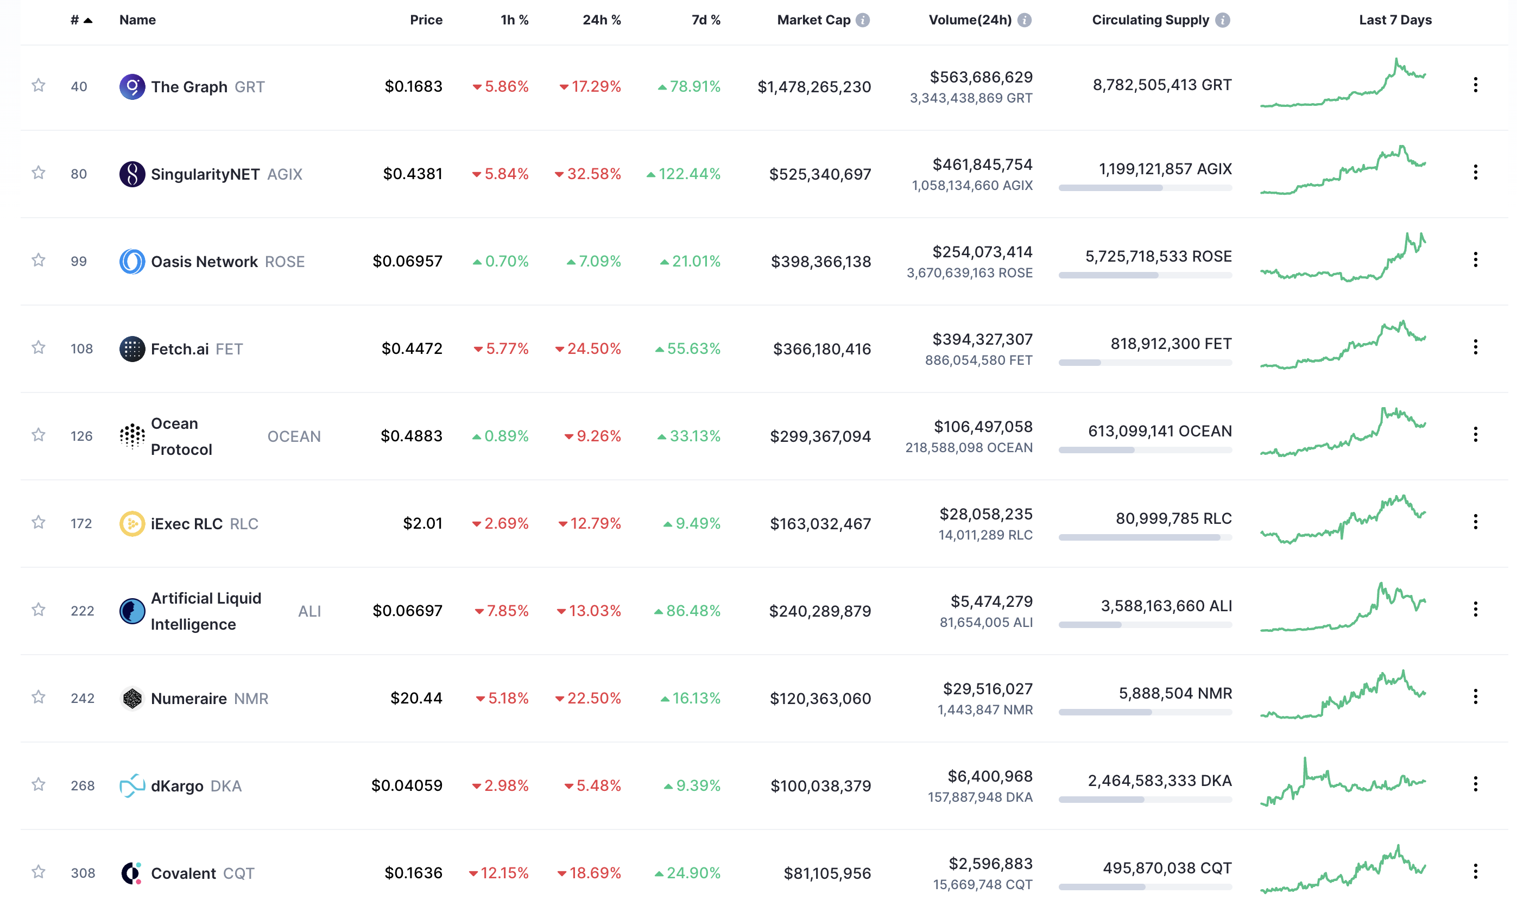Viewport: 1517px width, 900px height.
Task: Sort table by rank # column
Action: [x=81, y=20]
